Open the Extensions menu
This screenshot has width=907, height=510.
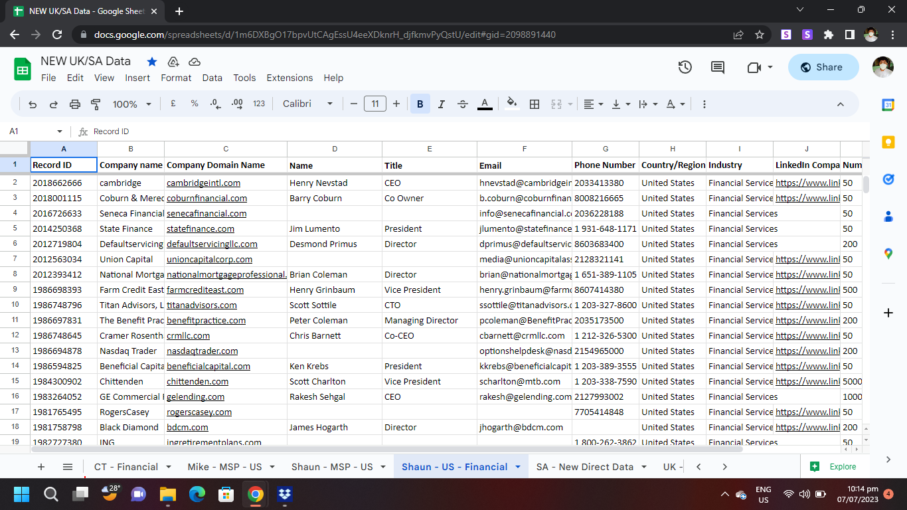click(x=289, y=78)
